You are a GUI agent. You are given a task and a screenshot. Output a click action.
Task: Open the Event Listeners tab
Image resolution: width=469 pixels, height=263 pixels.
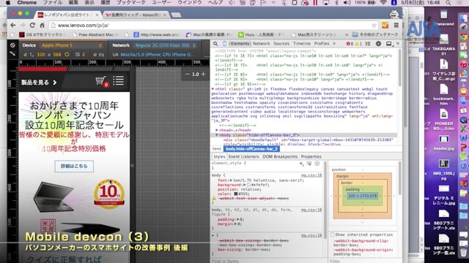(243, 156)
